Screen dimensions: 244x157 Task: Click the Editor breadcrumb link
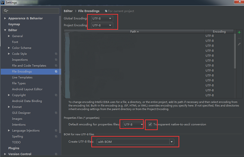68,11
